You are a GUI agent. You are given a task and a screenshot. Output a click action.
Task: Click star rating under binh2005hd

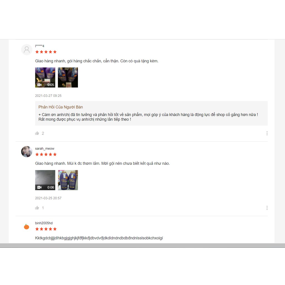pyautogui.click(x=46, y=229)
